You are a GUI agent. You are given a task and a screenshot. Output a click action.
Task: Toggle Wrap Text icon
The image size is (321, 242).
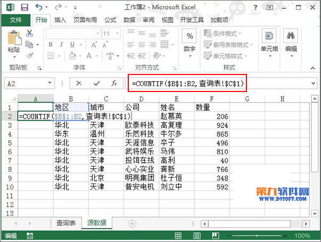point(164,33)
